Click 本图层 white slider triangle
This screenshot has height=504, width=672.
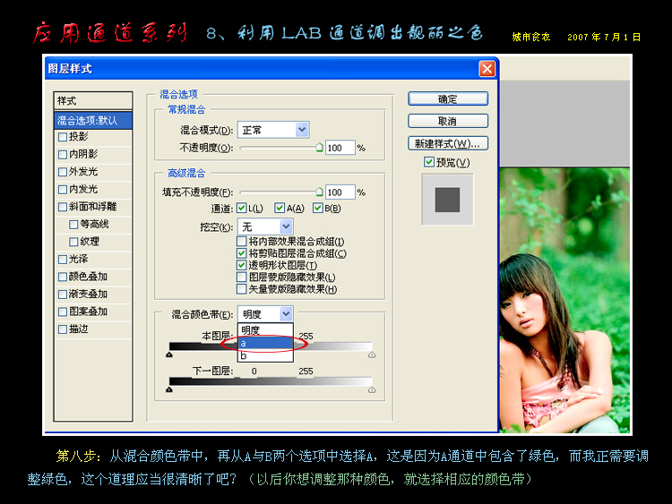point(372,355)
